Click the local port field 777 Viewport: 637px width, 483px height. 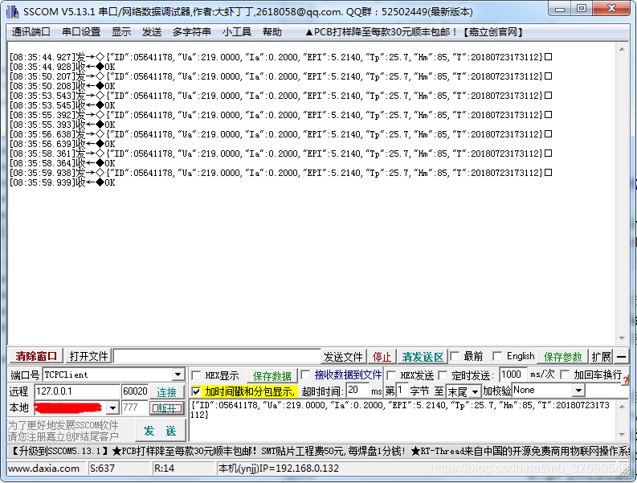(135, 407)
